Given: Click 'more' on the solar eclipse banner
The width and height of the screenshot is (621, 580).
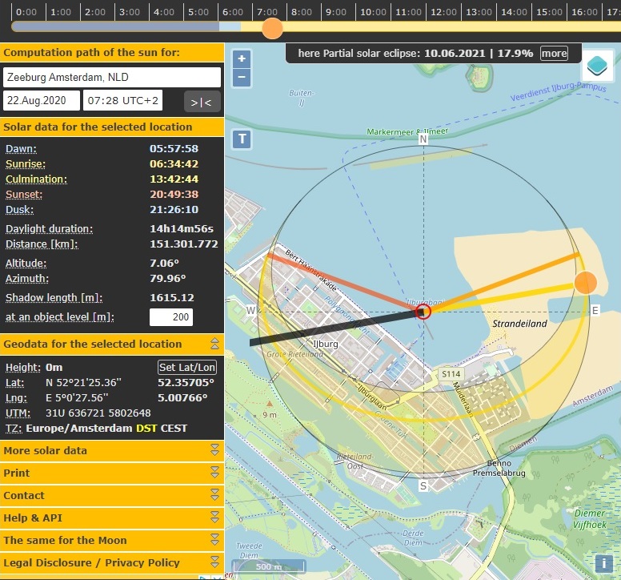Looking at the screenshot, I should click(x=554, y=54).
